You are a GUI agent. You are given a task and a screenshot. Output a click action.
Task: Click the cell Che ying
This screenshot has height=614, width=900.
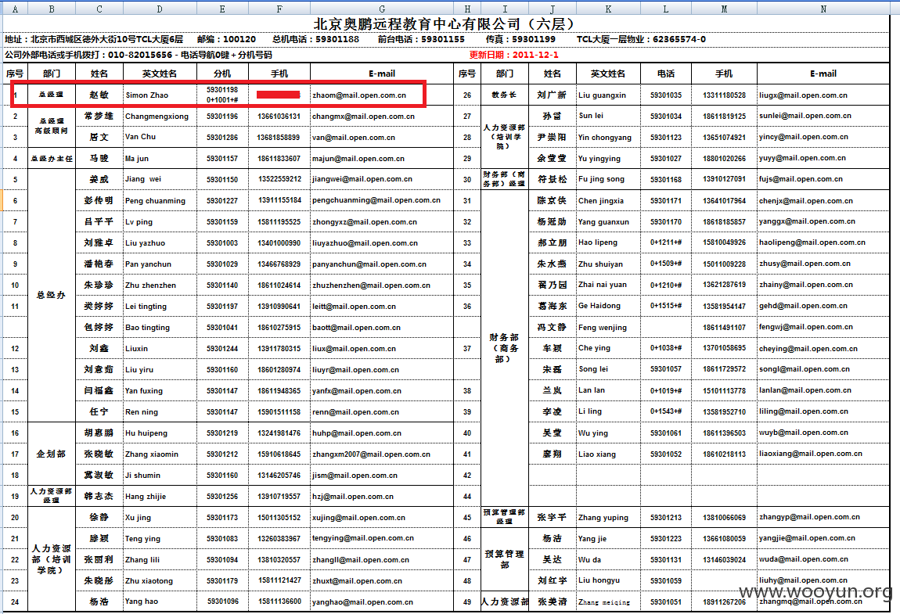point(594,348)
